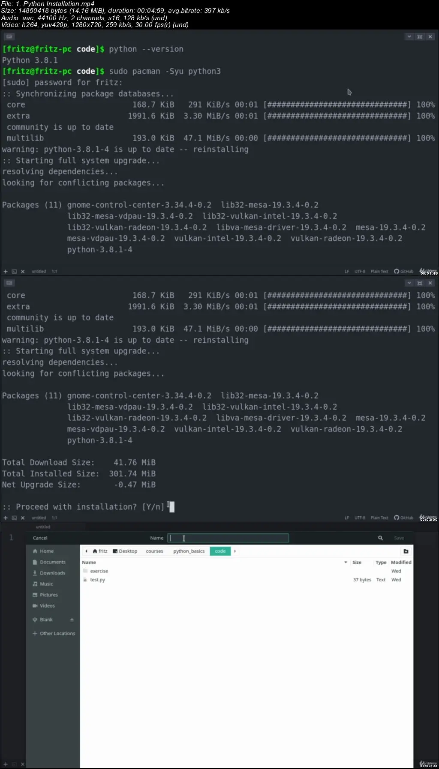Jump to the Desktop path segment
The image size is (439, 769).
pos(125,551)
